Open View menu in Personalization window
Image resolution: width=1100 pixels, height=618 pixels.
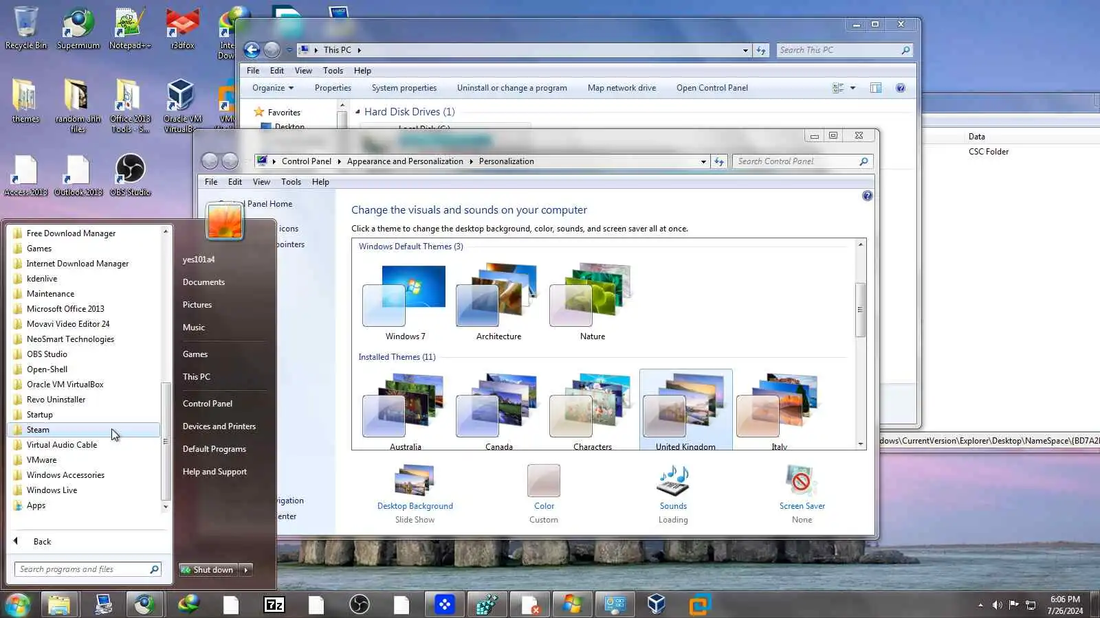261,182
